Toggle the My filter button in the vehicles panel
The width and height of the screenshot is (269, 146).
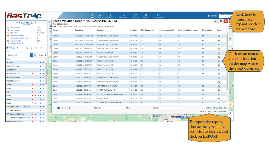(x=35, y=55)
